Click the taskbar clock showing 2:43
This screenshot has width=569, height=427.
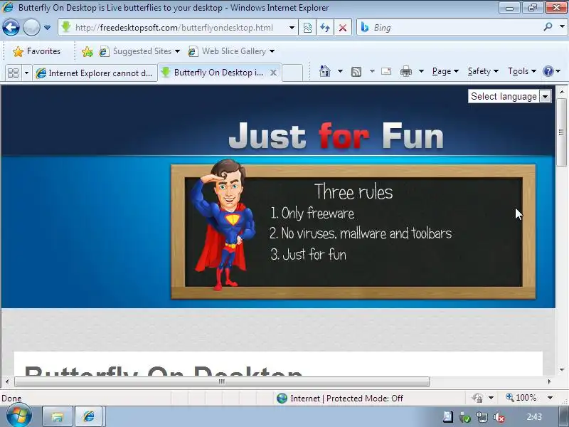tap(534, 417)
